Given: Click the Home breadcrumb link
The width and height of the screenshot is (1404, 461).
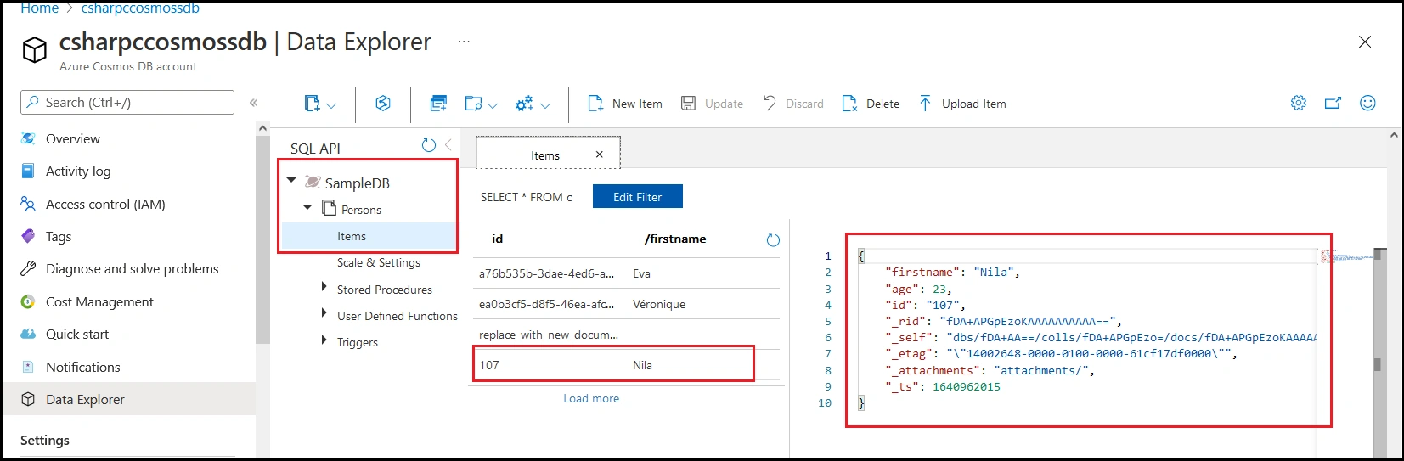Looking at the screenshot, I should click(x=40, y=8).
